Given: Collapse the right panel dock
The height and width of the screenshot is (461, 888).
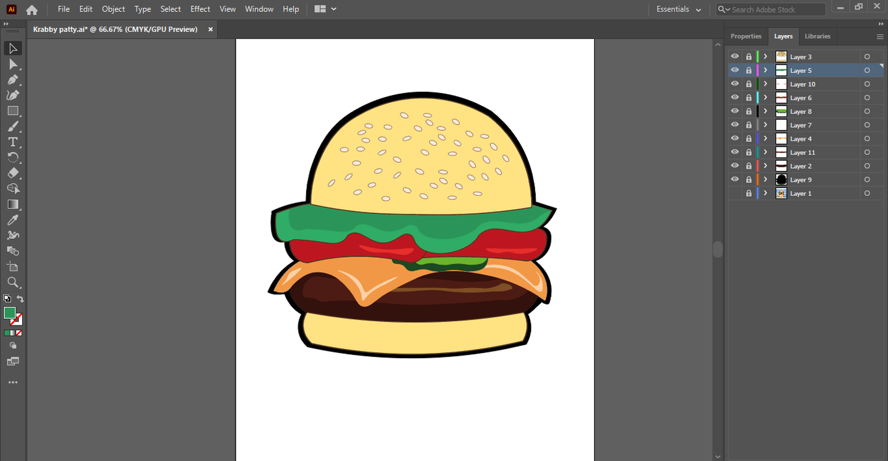Looking at the screenshot, I should 881,24.
